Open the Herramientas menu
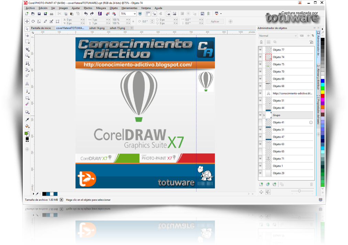Viewport: 348px width, 245px height. coord(130,8)
